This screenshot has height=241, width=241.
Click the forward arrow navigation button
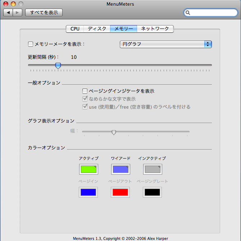click(x=17, y=13)
